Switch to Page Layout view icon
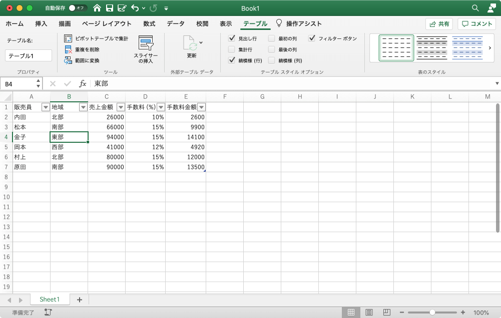 point(369,313)
